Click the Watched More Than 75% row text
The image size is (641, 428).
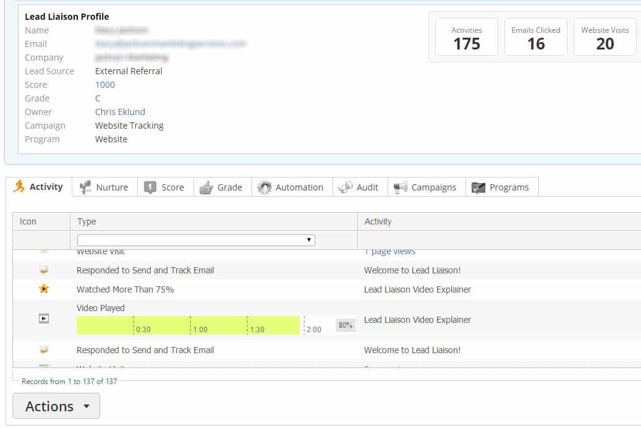coord(125,289)
